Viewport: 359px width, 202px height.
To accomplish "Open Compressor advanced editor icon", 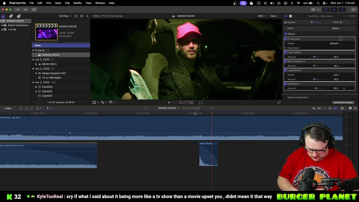I will click(x=341, y=39).
